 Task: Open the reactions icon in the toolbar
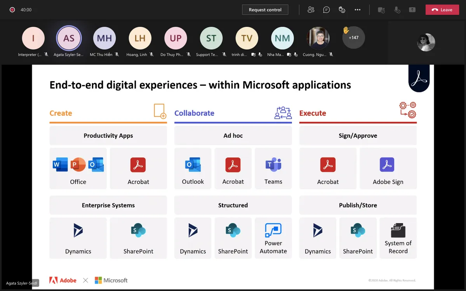click(342, 10)
